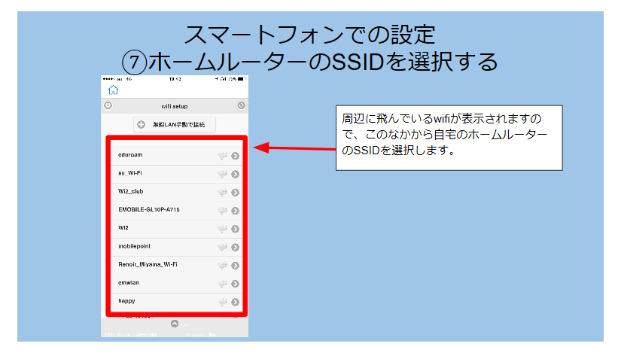Open the arrow beside mobilepoint
This screenshot has height=353, width=621.
(x=236, y=247)
